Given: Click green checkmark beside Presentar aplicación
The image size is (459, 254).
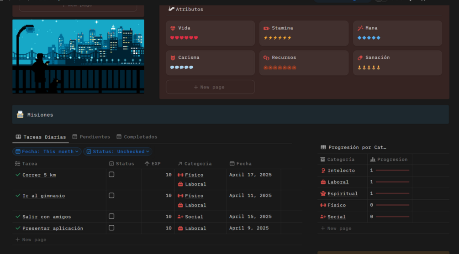Looking at the screenshot, I should click(x=18, y=228).
